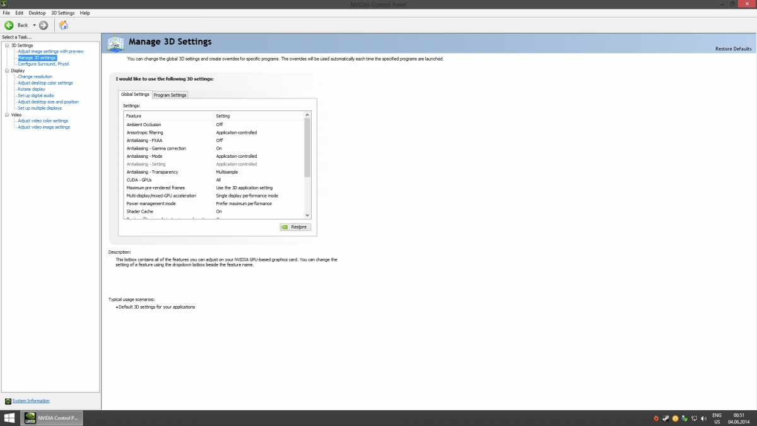Click the Safely Remove Hardware tray icon
Image resolution: width=757 pixels, height=426 pixels.
pos(685,418)
